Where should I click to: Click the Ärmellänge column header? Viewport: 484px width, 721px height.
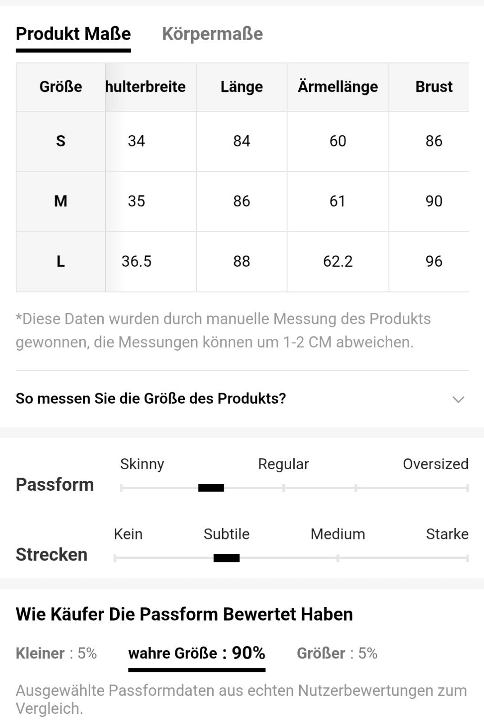[338, 87]
